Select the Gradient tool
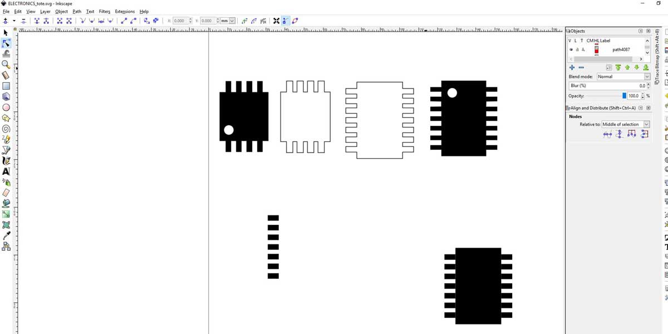This screenshot has height=334, width=668. click(6, 214)
